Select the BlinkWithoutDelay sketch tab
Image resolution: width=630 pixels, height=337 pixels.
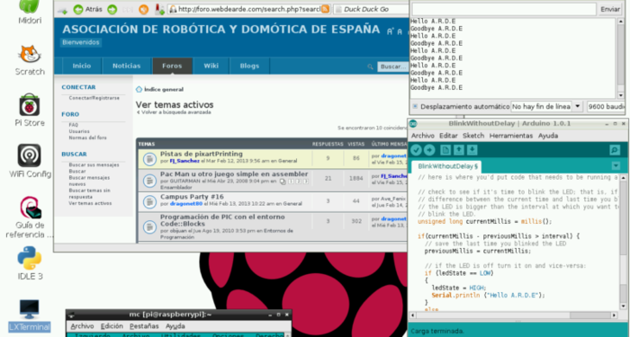tap(447, 166)
